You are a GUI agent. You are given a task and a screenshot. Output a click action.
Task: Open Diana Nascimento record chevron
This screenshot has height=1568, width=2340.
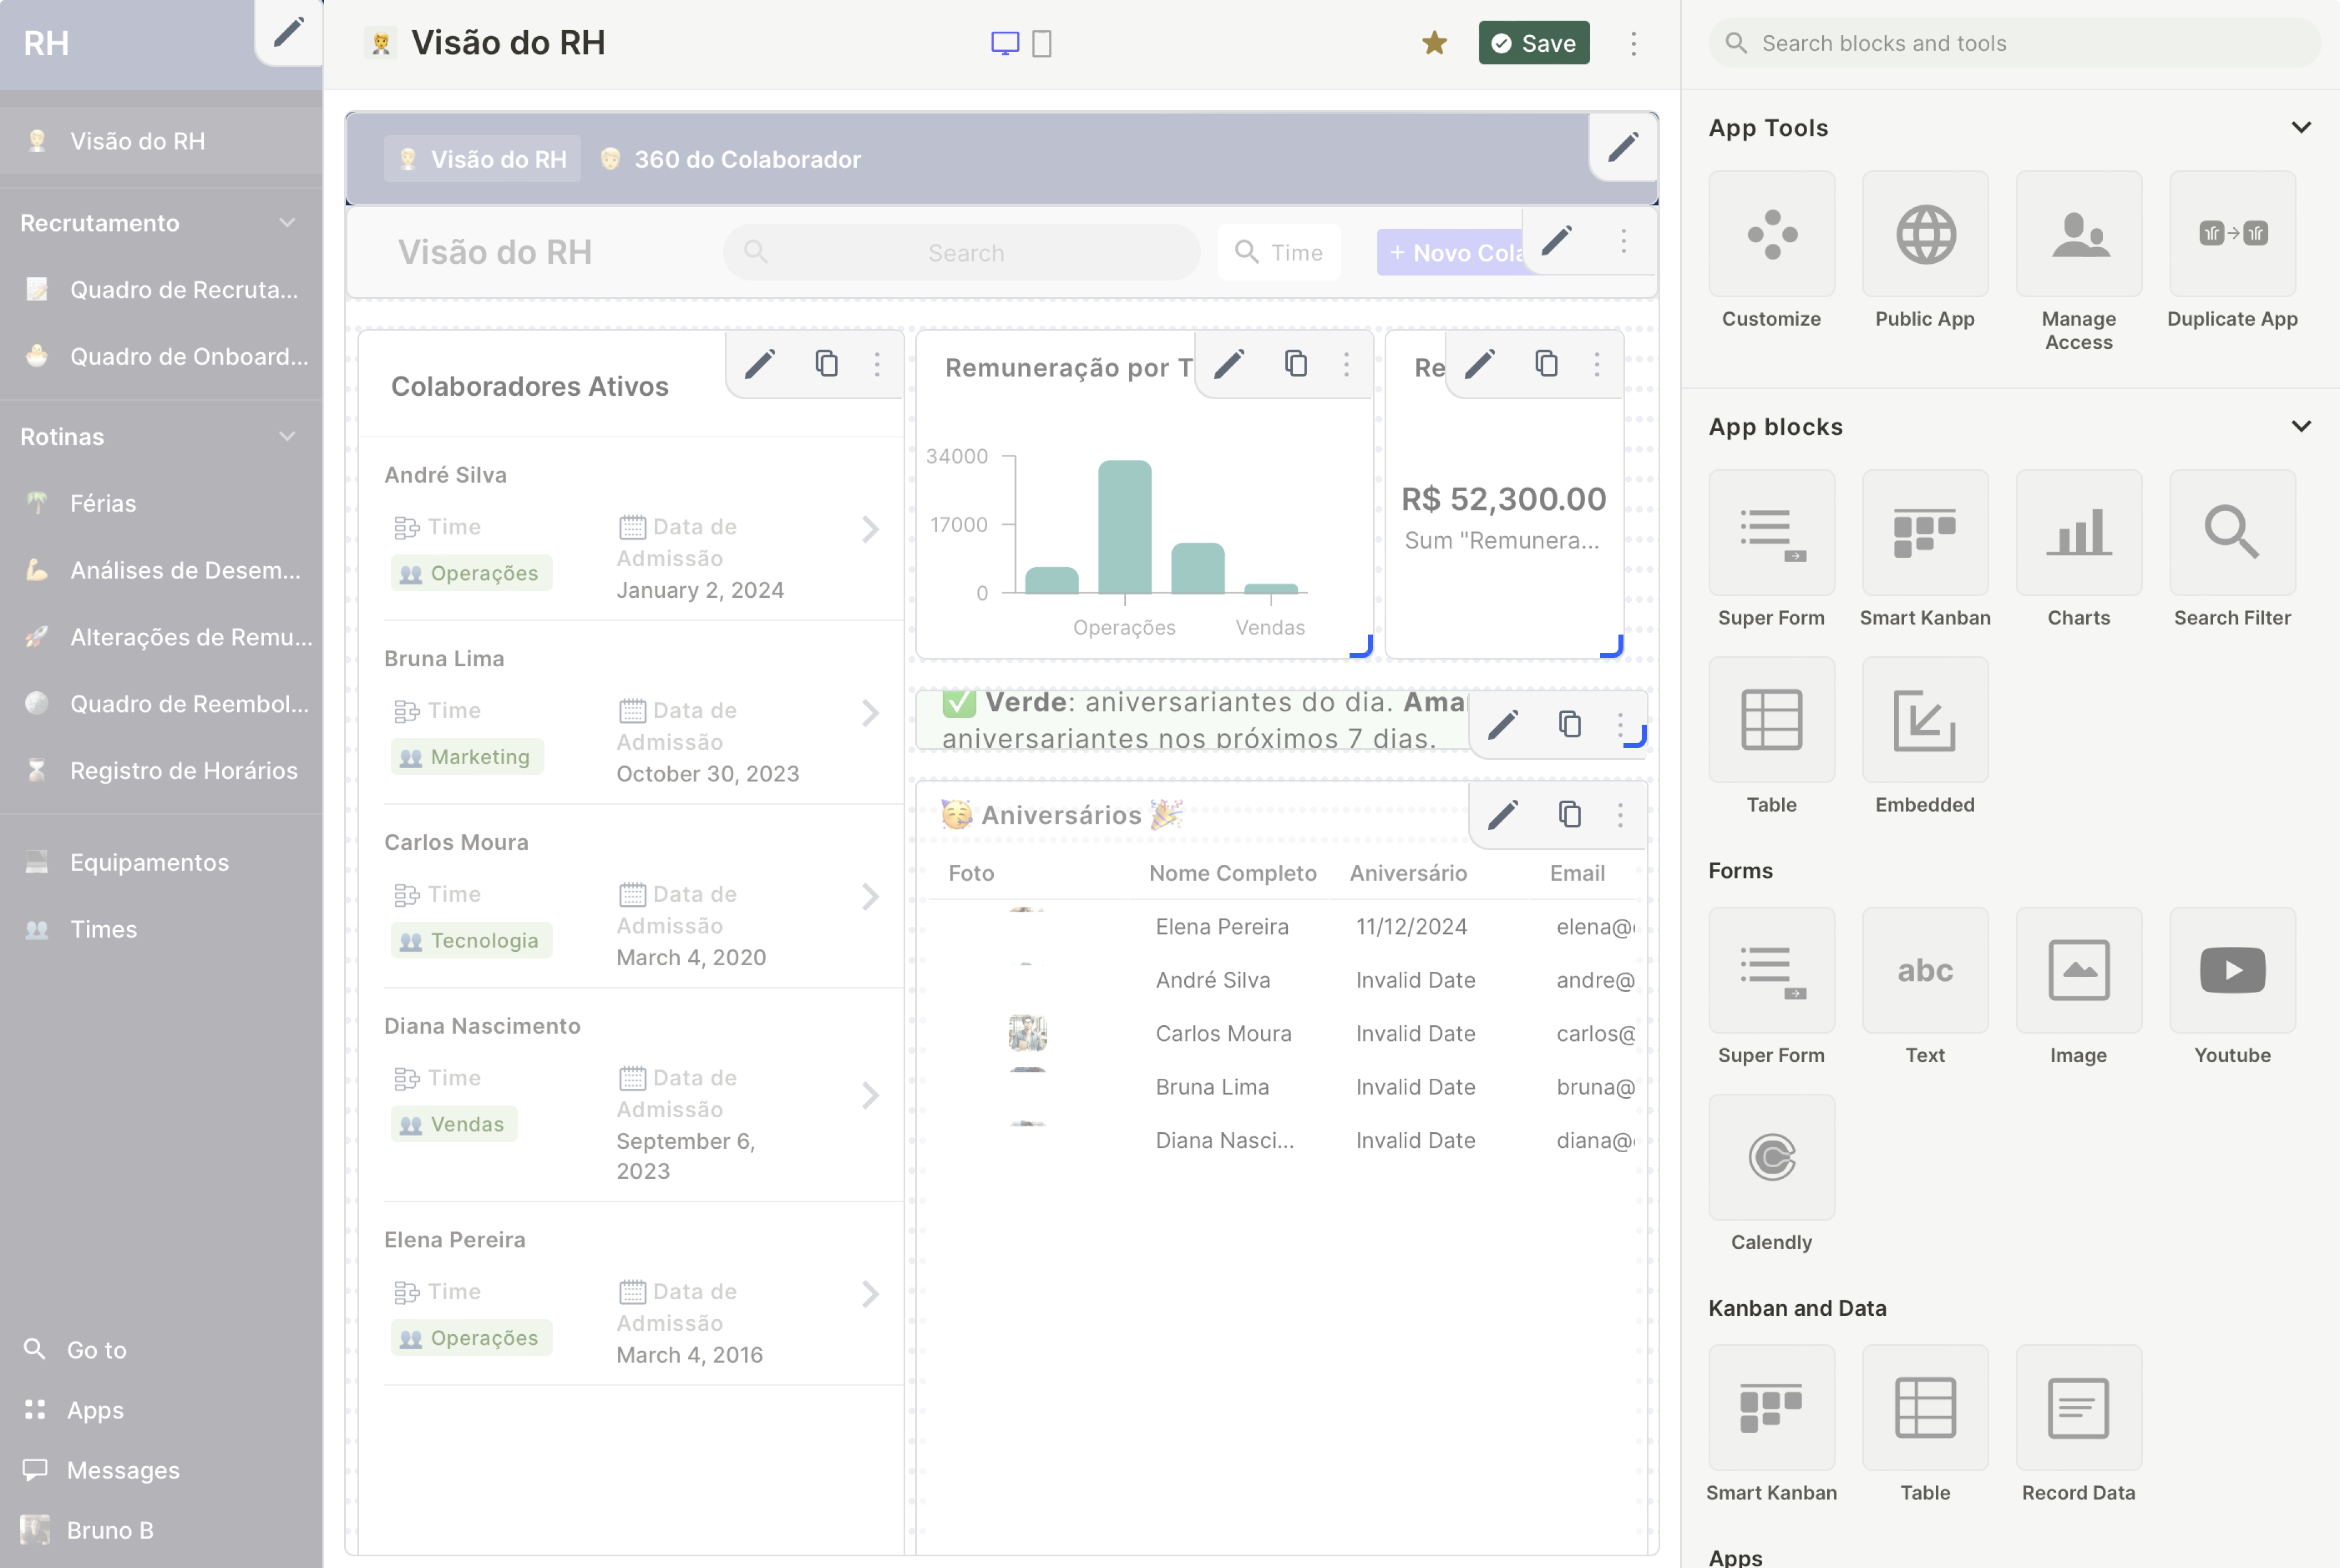(x=870, y=1095)
